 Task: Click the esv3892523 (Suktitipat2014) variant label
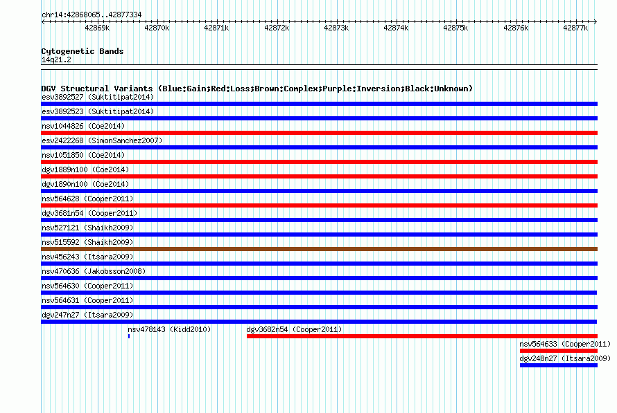(98, 111)
